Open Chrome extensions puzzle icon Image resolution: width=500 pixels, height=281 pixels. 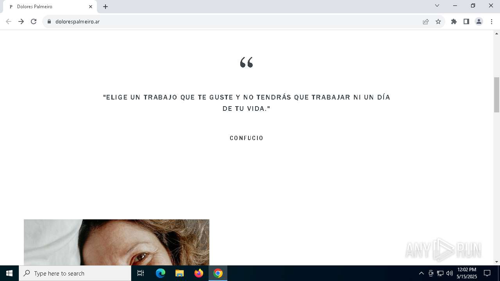pos(454,21)
